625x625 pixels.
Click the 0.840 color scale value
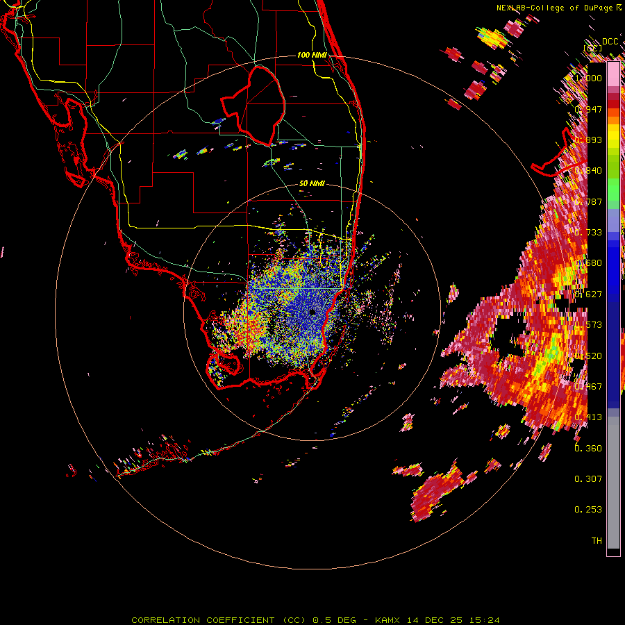coord(588,171)
